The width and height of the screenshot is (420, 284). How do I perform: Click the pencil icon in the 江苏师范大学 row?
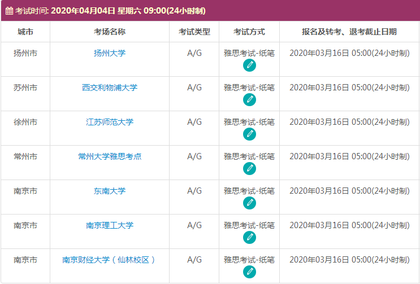coord(249,134)
